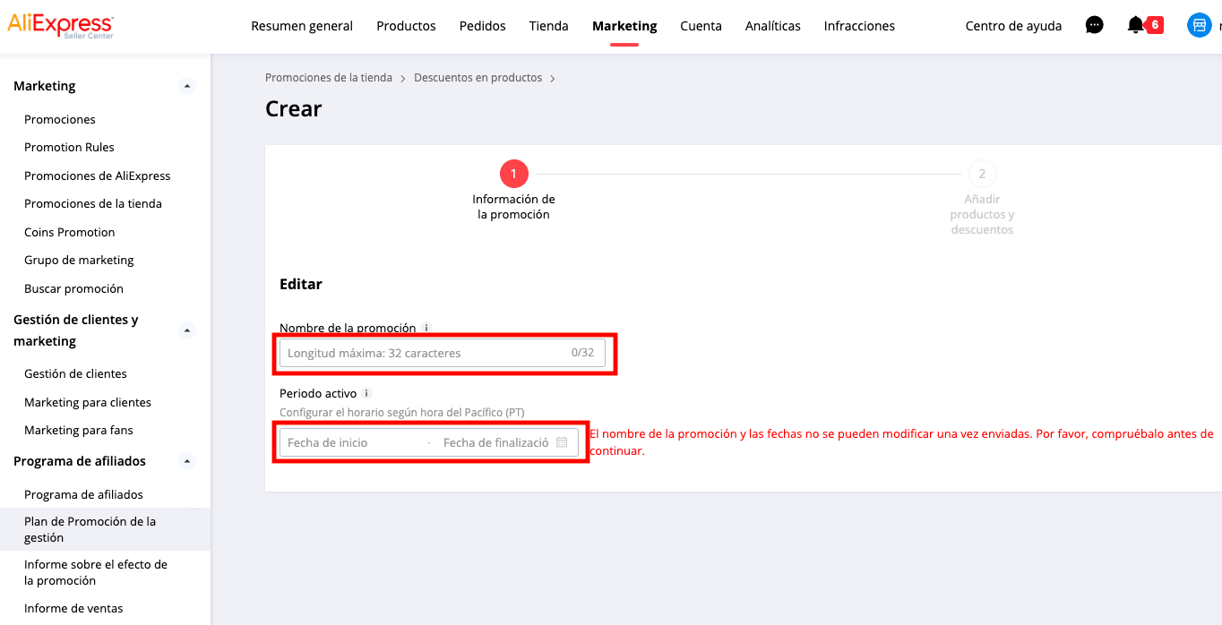Click Descuentos en productos breadcrumb
The width and height of the screenshot is (1222, 625).
click(x=478, y=78)
